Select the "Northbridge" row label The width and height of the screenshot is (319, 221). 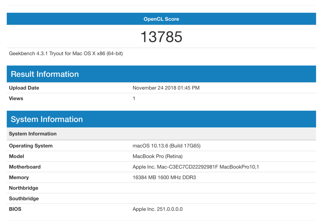(24, 188)
